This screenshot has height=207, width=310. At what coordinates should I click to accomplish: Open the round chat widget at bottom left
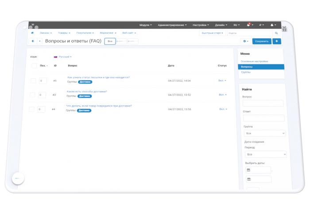pyautogui.click(x=18, y=178)
